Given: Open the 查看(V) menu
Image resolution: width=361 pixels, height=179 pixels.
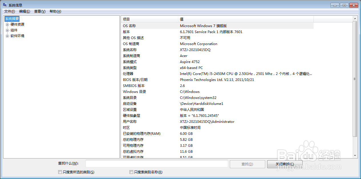Looking at the screenshot, I should coord(40,11).
